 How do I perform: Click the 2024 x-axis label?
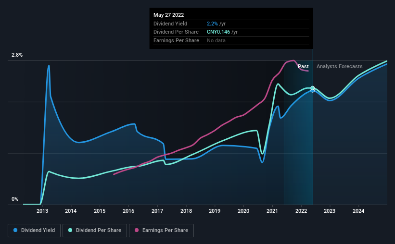click(358, 211)
